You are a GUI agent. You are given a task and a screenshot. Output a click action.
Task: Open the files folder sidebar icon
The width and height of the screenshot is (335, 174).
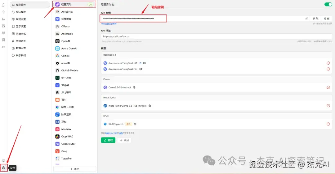[x=3, y=47]
